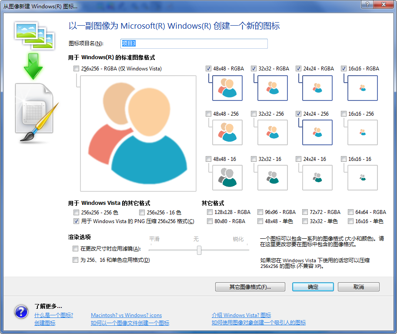The height and width of the screenshot is (334, 397).
Task: Toggle PNG compression for 256x256 Vista format
Action: point(77,221)
